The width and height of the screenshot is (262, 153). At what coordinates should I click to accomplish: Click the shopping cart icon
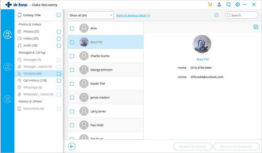pos(210,5)
